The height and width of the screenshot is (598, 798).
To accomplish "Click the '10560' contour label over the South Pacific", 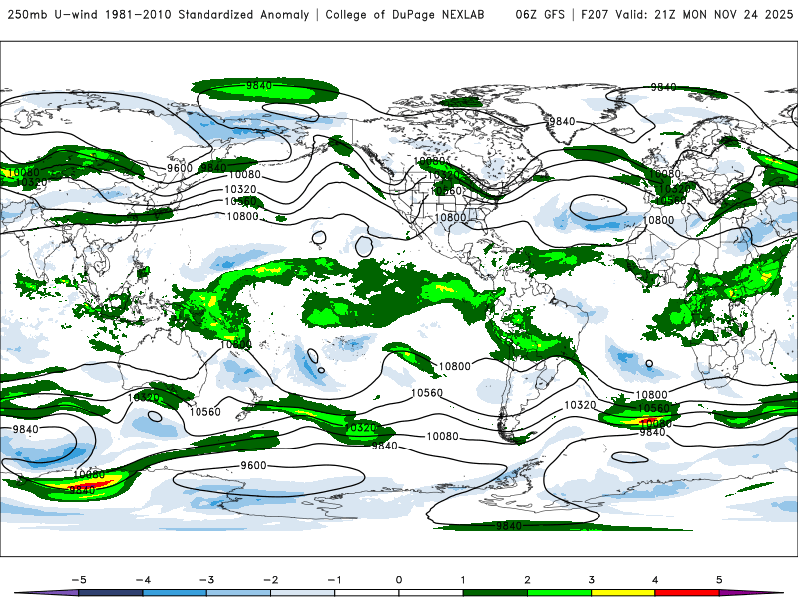I will 427,393.
